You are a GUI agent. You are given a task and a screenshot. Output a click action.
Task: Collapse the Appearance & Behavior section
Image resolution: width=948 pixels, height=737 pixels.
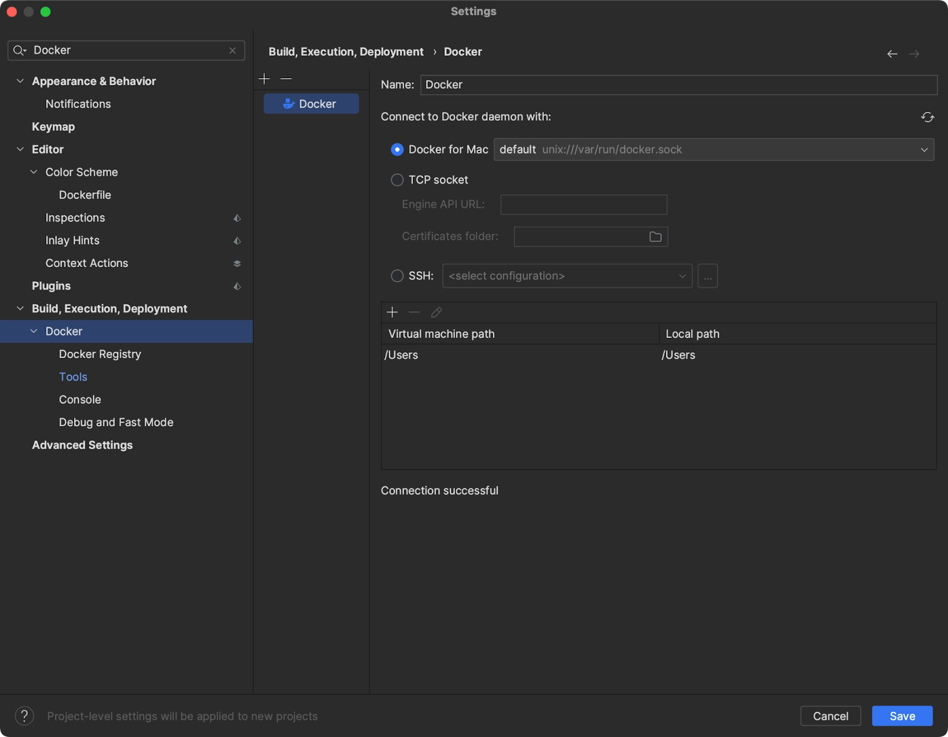click(20, 81)
